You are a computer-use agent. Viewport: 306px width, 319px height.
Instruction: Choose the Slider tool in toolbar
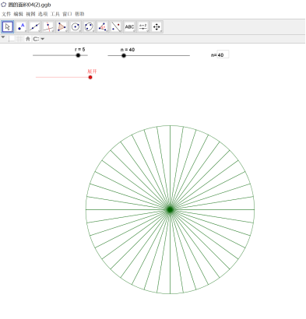coord(143,26)
